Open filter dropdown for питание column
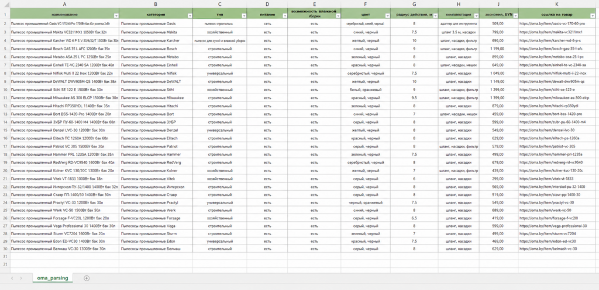The height and width of the screenshot is (290, 599). pyautogui.click(x=285, y=16)
